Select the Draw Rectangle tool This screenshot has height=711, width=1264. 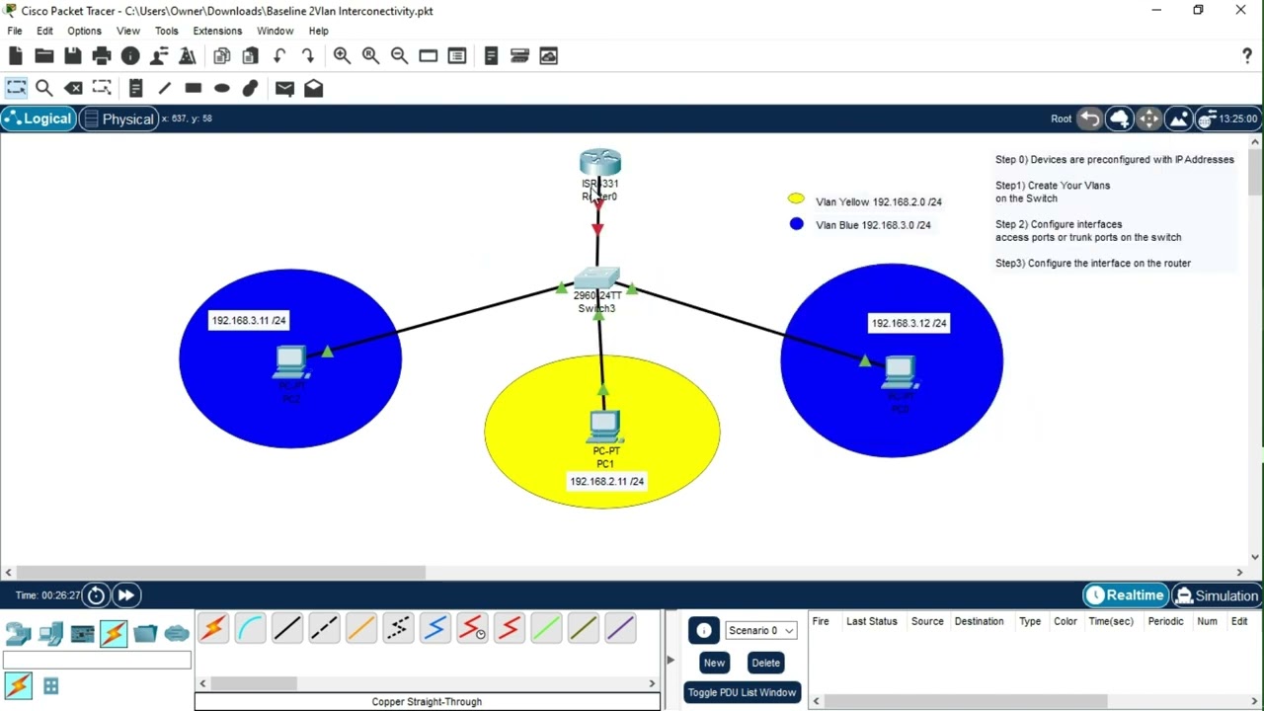coord(193,88)
